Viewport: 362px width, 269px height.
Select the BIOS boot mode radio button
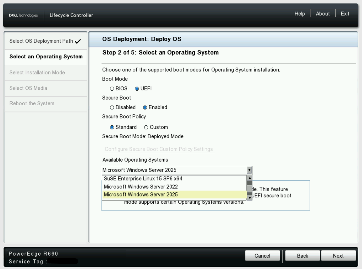(112, 89)
